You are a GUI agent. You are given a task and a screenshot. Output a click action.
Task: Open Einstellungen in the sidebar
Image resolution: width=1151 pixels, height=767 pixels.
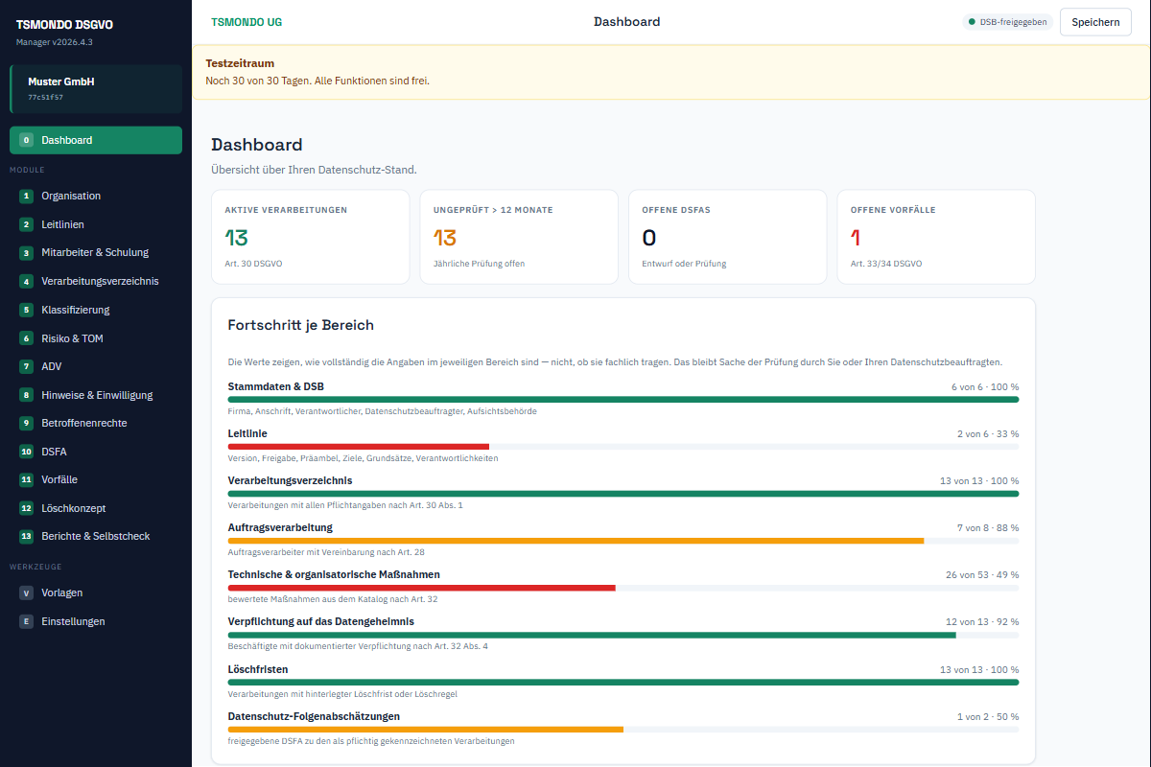(x=96, y=621)
